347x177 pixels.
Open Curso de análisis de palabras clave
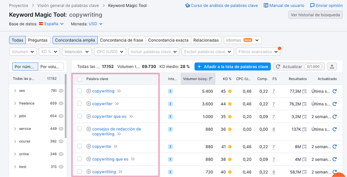coord(222,6)
